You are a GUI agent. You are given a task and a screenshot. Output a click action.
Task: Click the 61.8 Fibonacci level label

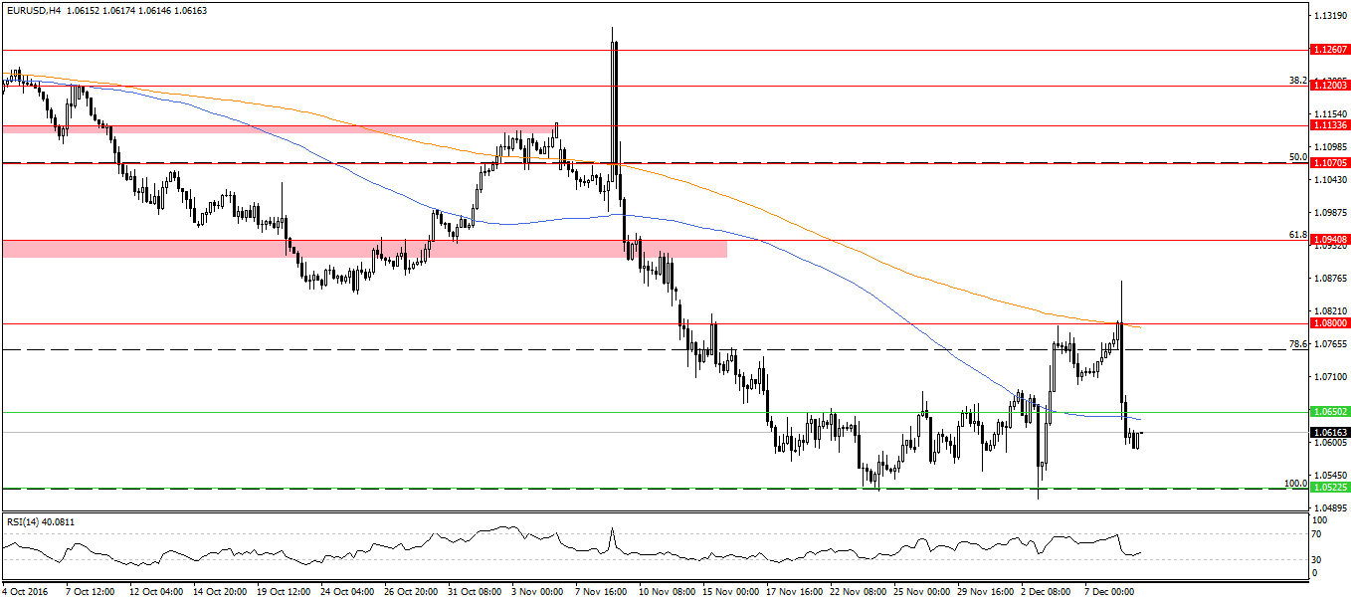pos(1297,234)
